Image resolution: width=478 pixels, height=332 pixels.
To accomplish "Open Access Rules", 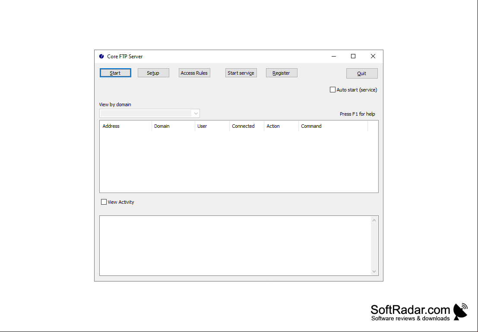I will click(x=194, y=73).
